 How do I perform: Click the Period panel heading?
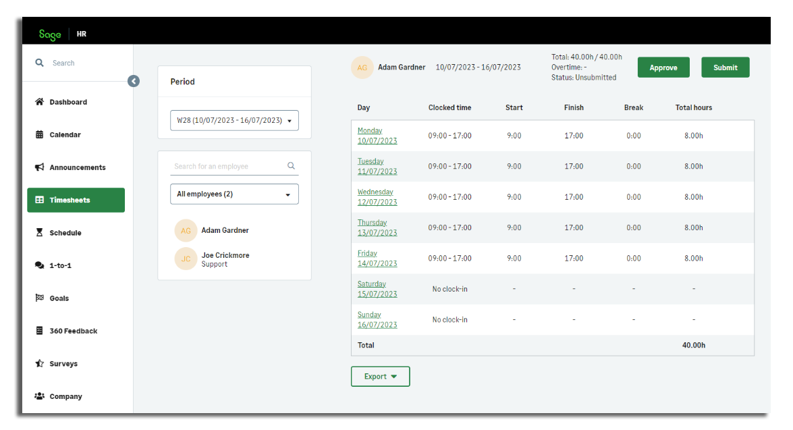183,82
